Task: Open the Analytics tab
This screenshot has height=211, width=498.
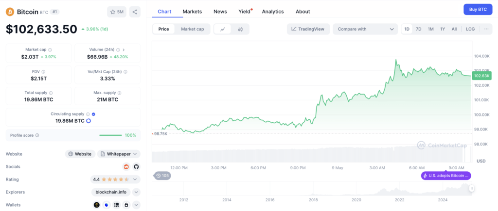Action: tap(273, 12)
